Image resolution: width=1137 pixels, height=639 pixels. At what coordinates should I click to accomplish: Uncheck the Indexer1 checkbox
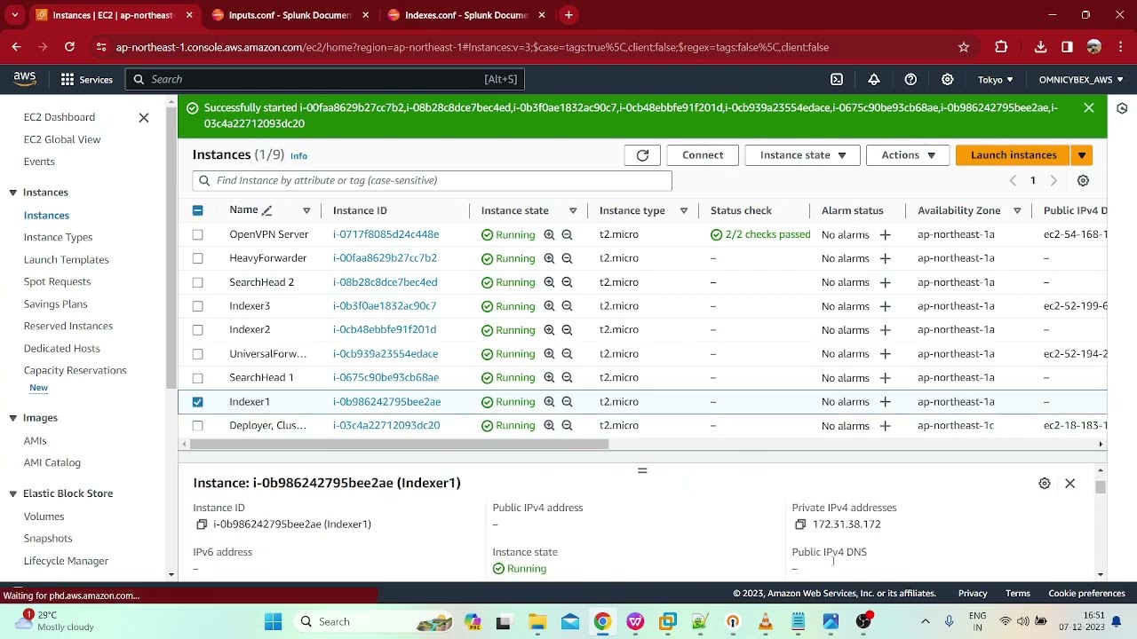[x=197, y=402]
